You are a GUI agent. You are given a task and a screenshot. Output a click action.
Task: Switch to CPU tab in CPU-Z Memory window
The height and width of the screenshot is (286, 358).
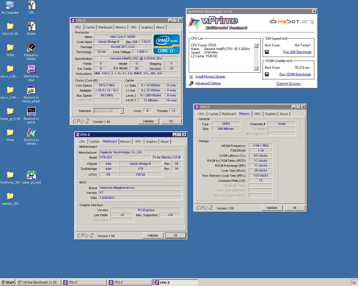click(201, 114)
